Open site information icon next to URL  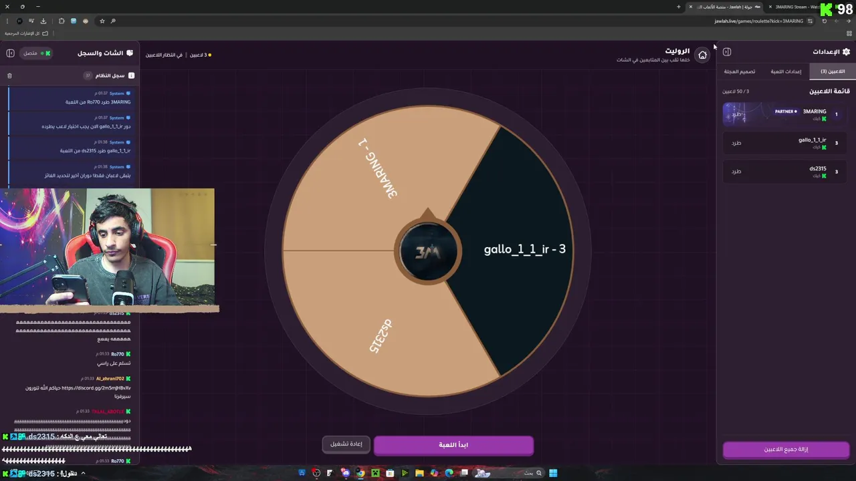pos(810,21)
